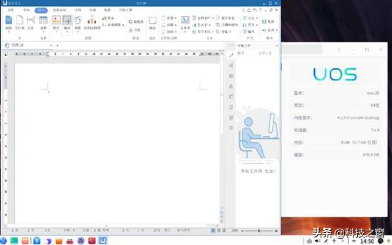The width and height of the screenshot is (392, 245).
Task: Click the pen icon in side pane strip
Action: (x=231, y=55)
